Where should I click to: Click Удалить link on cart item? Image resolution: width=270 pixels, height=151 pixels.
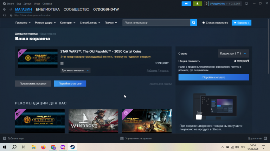(164, 70)
